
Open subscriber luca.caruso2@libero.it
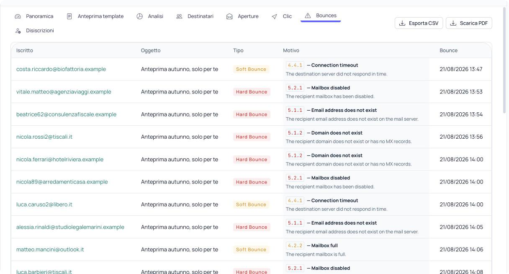tap(44, 204)
